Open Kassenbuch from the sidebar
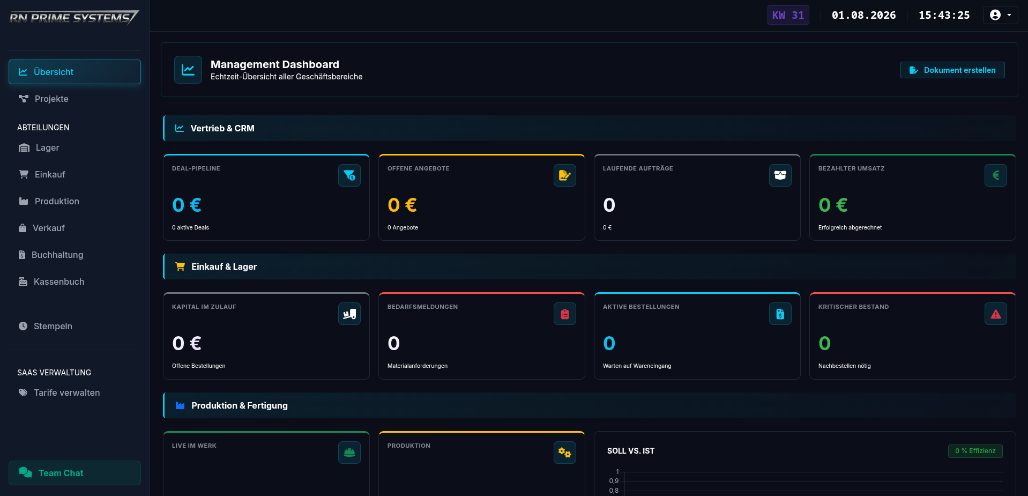This screenshot has height=496, width=1028. 75,282
